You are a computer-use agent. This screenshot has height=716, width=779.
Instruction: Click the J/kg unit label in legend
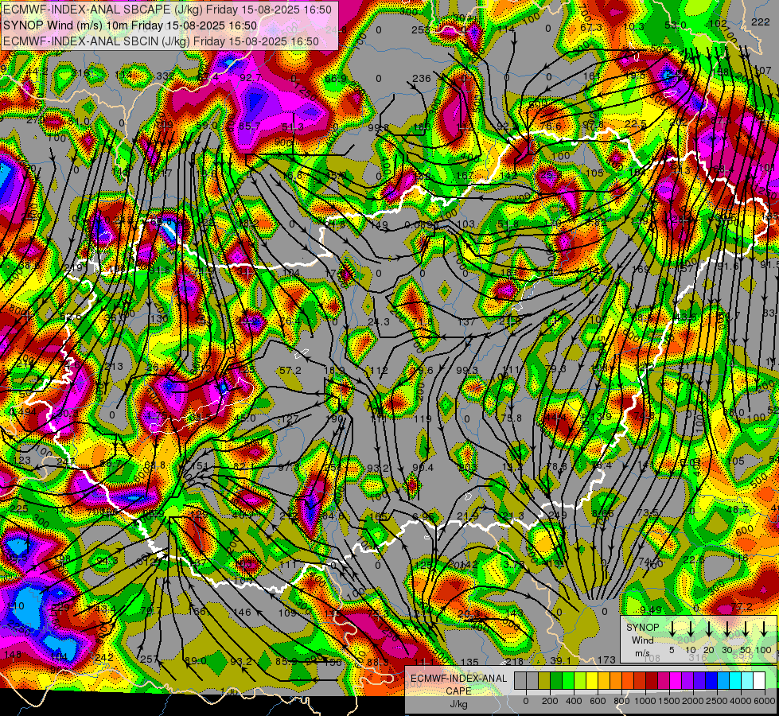(458, 704)
